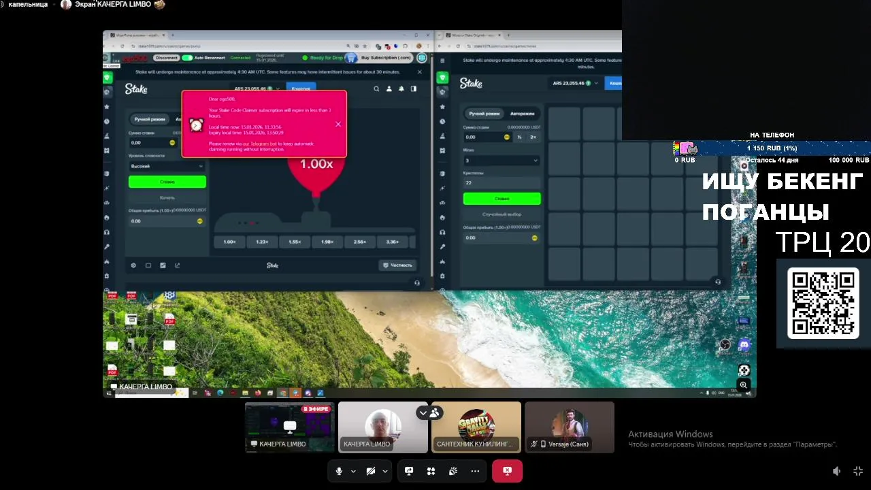Click the 2× bet button in Mines
The height and width of the screenshot is (490, 871).
[533, 137]
